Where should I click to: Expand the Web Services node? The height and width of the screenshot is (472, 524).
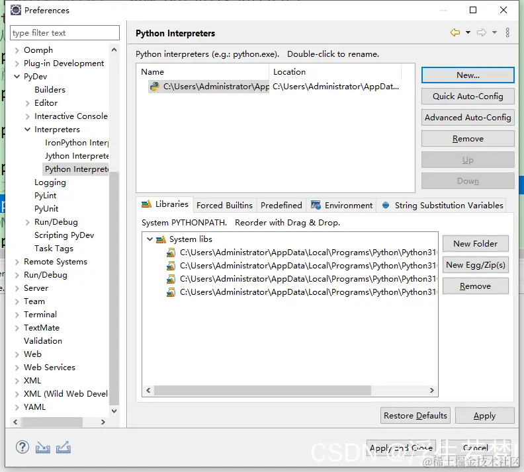coord(17,368)
